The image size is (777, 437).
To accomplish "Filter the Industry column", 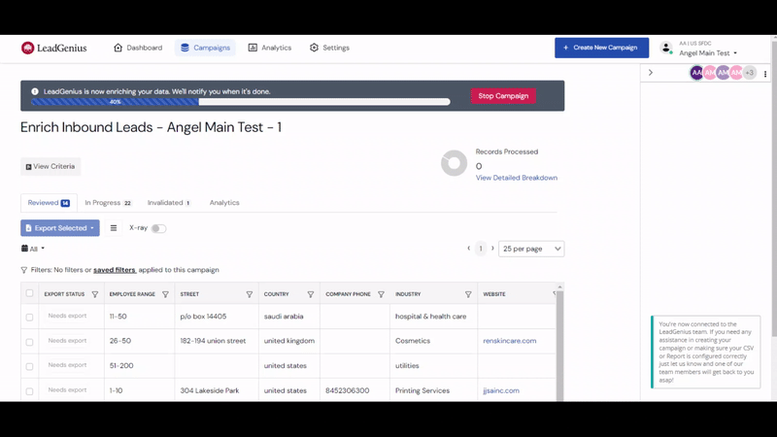I will pyautogui.click(x=468, y=294).
